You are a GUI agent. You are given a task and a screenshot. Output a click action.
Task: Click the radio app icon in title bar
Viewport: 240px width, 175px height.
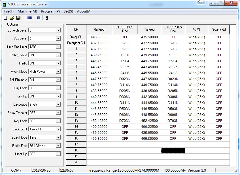click(x=5, y=4)
